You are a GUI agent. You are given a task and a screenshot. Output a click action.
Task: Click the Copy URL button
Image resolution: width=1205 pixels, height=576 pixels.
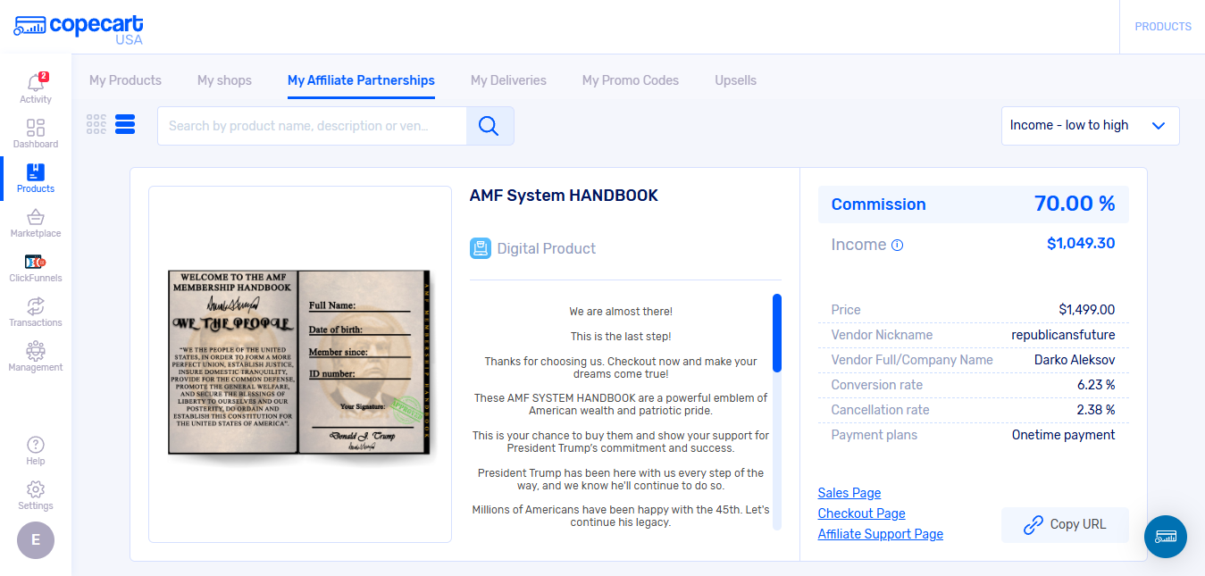click(1065, 525)
